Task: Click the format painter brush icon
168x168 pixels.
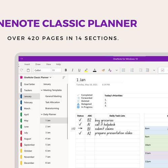Action: [103, 70]
